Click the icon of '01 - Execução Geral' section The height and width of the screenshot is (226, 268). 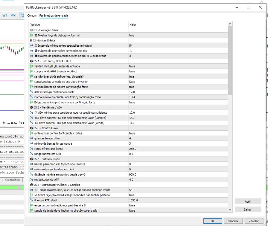32,30
